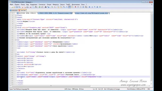
Task: Toggle Show All Characters button
Action: coord(67,7)
